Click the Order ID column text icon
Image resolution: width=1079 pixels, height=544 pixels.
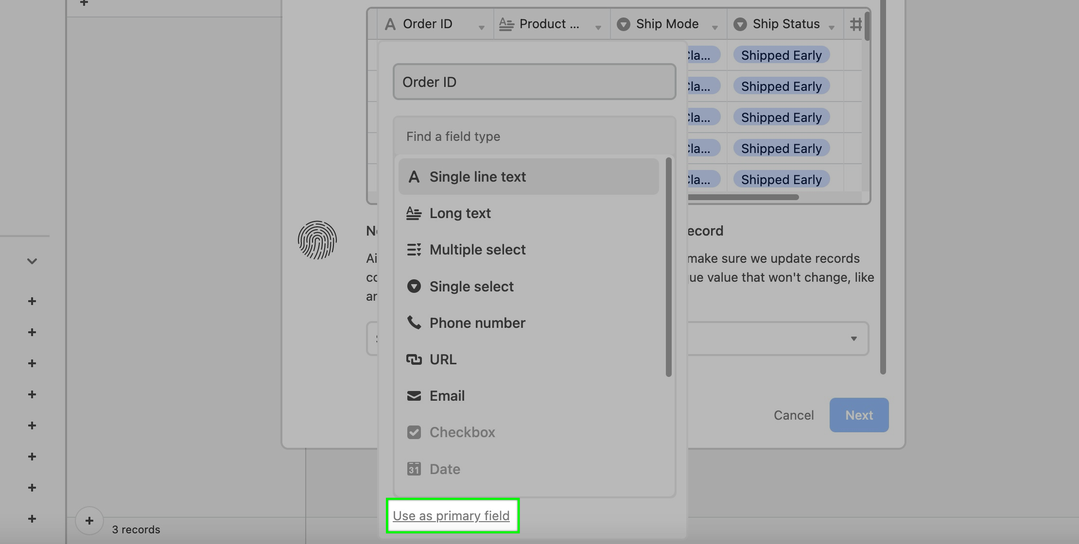tap(390, 24)
